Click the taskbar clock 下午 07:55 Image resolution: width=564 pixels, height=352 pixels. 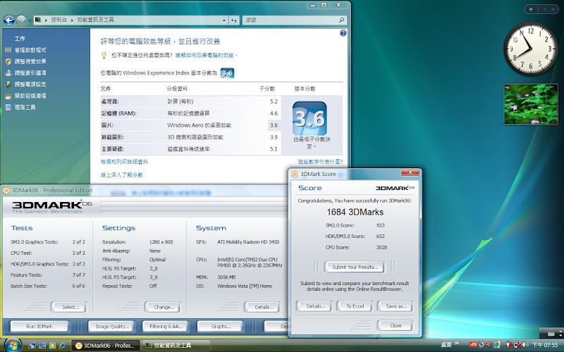click(x=545, y=345)
